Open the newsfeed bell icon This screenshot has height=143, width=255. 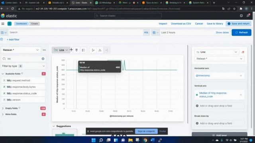tap(248, 15)
